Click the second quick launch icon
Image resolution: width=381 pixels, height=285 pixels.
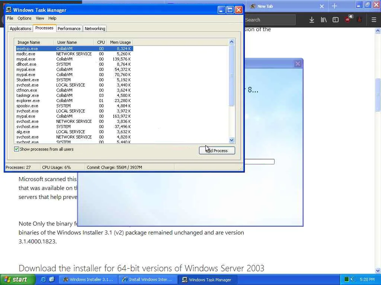(x=51, y=279)
